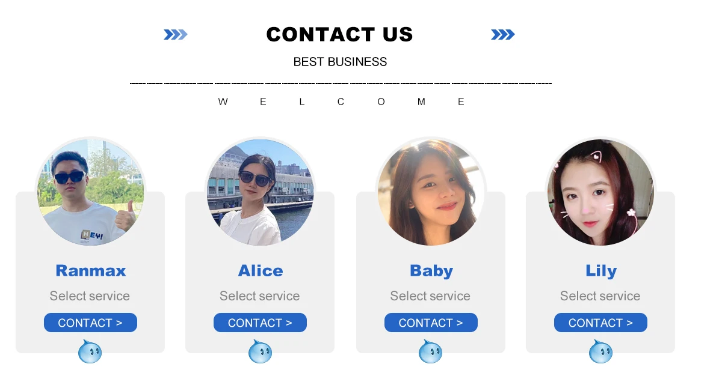Open Alice's profile photo
722x382 pixels.
(x=261, y=192)
